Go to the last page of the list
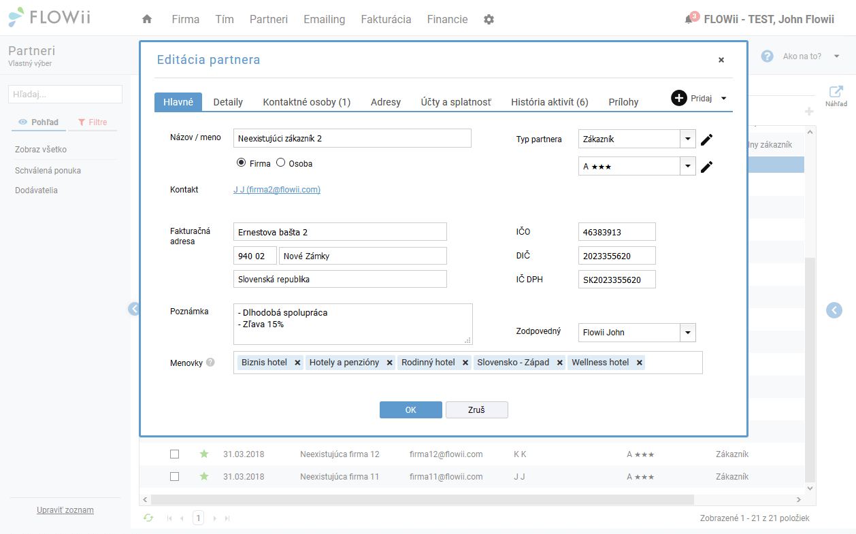 [227, 518]
